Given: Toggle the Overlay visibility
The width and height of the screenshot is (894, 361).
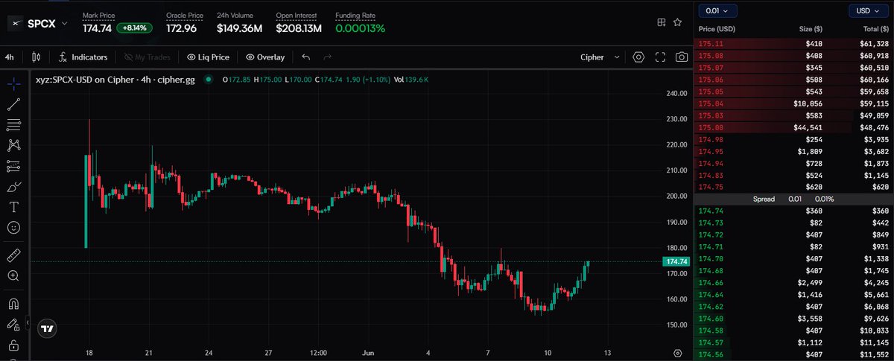Looking at the screenshot, I should [x=266, y=57].
